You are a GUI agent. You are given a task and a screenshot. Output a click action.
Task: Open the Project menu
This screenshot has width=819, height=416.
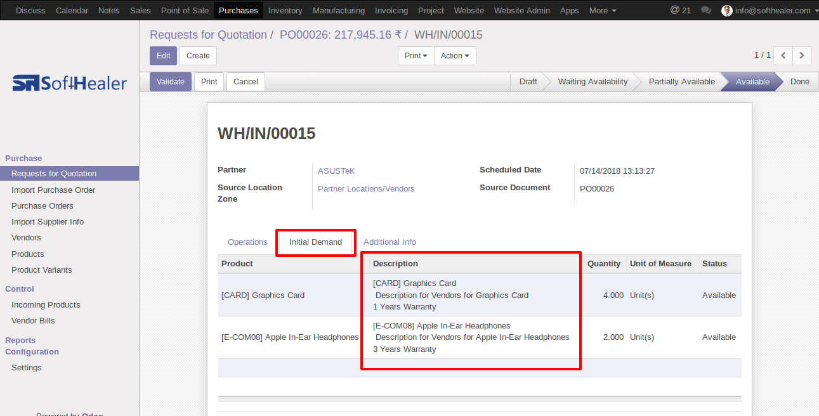point(431,10)
